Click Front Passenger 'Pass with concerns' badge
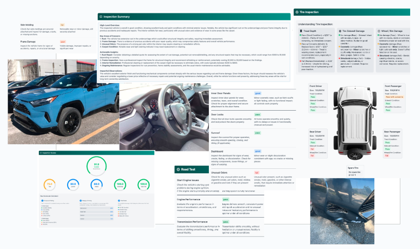The width and height of the screenshot is (420, 249). pos(395,97)
